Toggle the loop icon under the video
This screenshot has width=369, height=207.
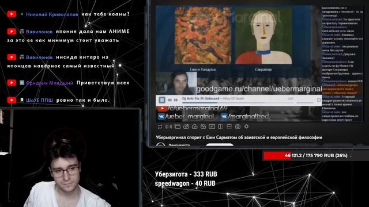coord(160,126)
